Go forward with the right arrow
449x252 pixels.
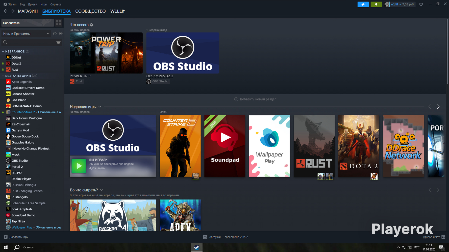pyautogui.click(x=13, y=11)
